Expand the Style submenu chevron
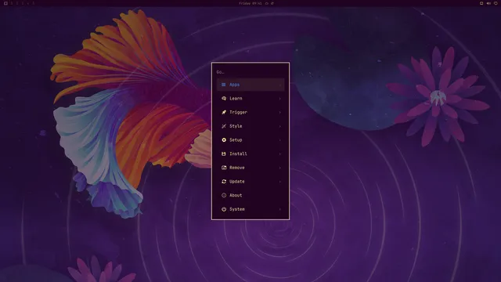501x282 pixels. coord(280,126)
